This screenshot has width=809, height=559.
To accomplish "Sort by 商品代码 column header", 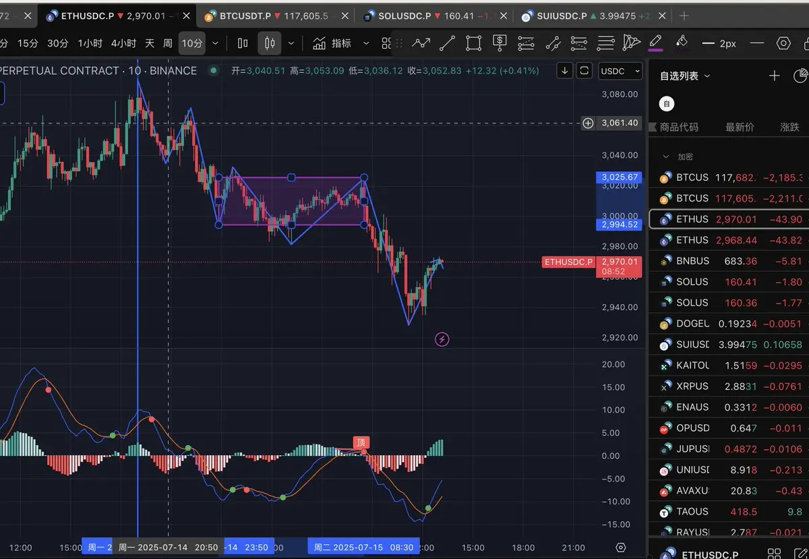I will 679,127.
